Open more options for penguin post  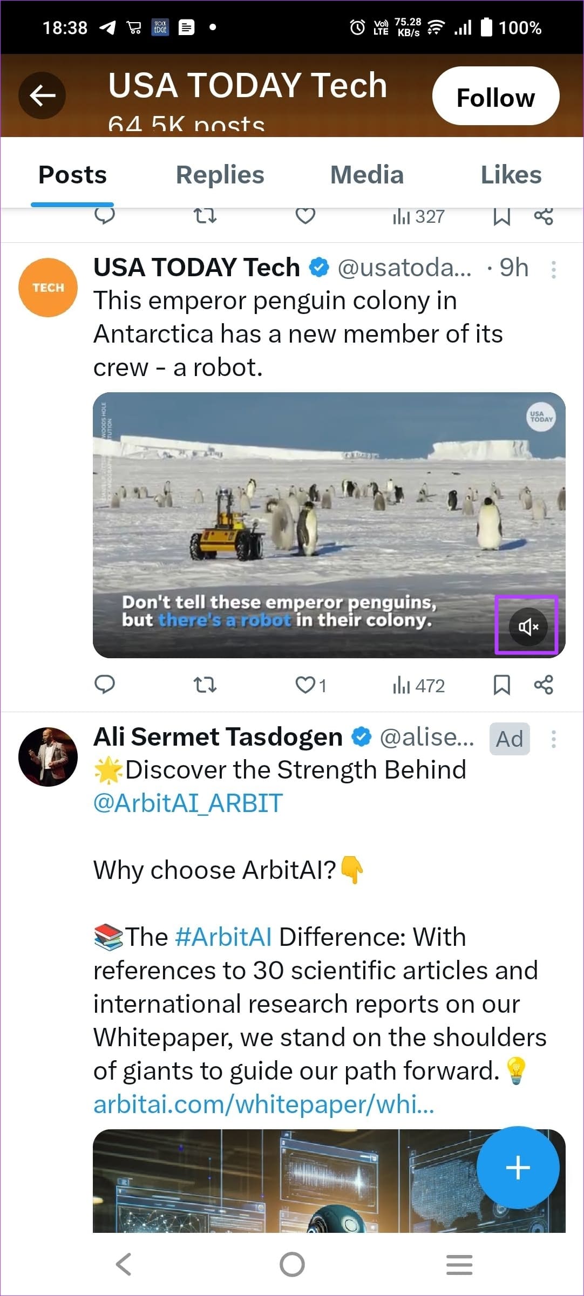click(x=553, y=269)
